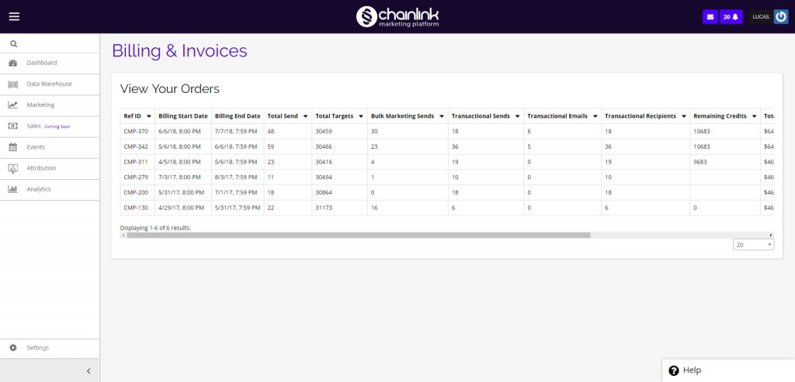Open the Dashboard menu item
The image size is (795, 382).
click(50, 64)
